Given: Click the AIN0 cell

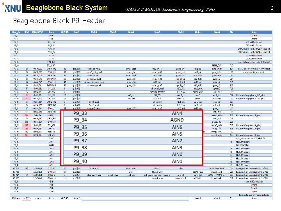Looking at the screenshot, I should click(x=177, y=154).
